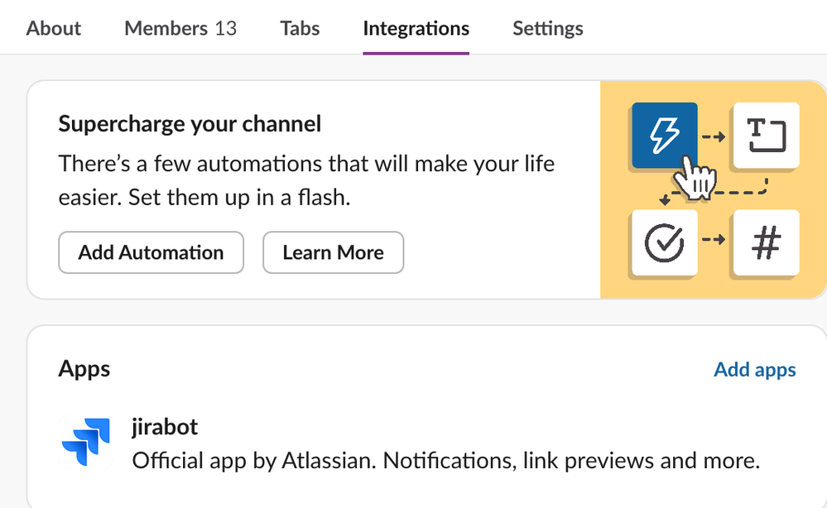The width and height of the screenshot is (827, 508).
Task: Switch to the About tab
Action: [53, 27]
